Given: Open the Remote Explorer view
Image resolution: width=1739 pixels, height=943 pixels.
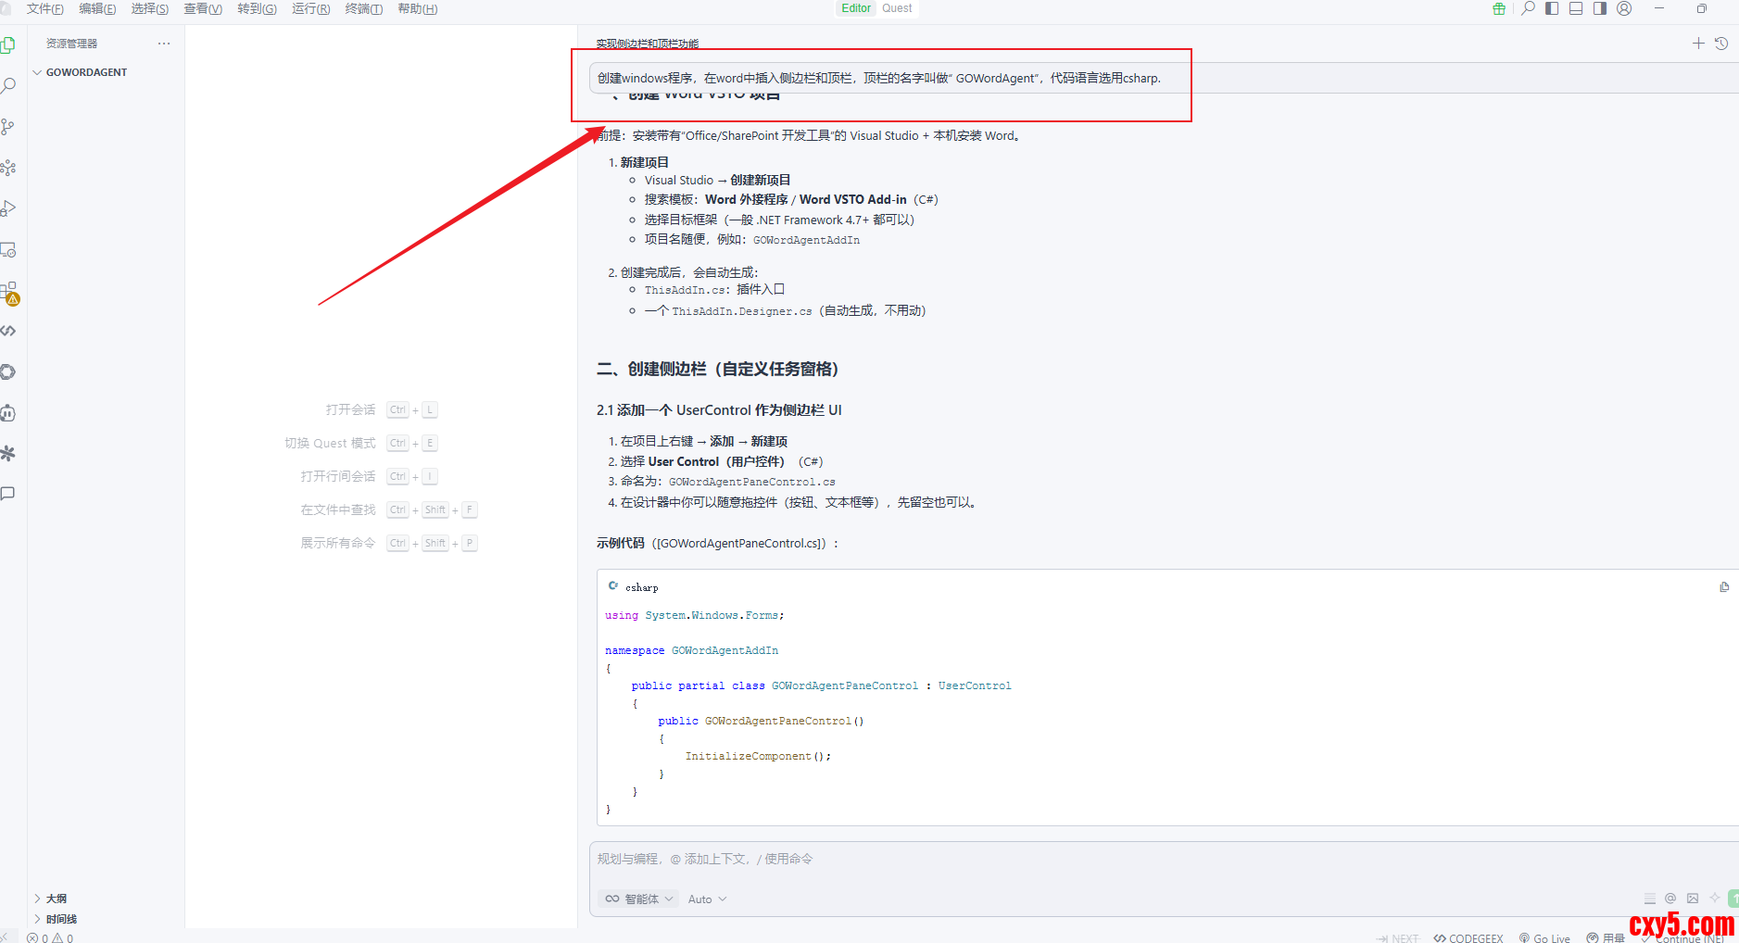Looking at the screenshot, I should 8,250.
